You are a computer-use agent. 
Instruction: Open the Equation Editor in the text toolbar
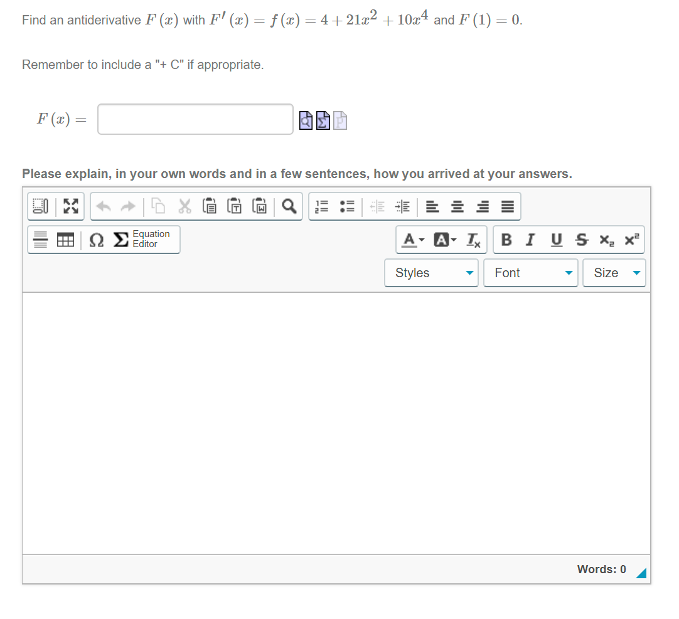pyautogui.click(x=136, y=240)
